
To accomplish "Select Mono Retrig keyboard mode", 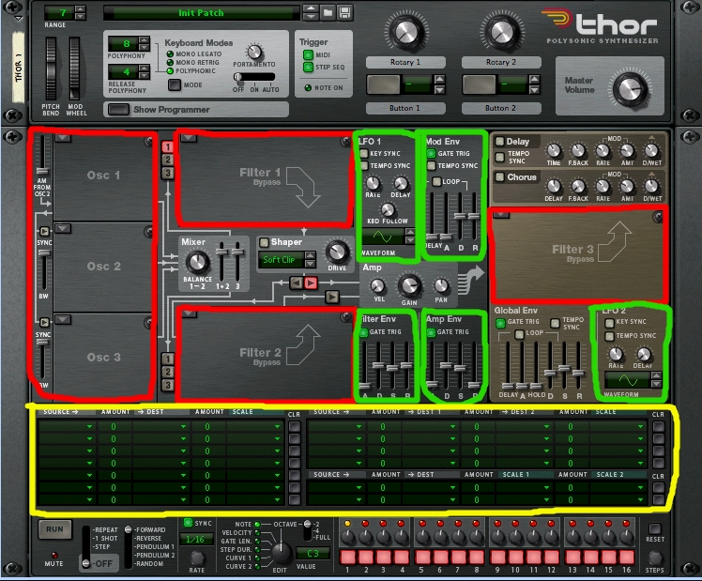I will point(170,63).
